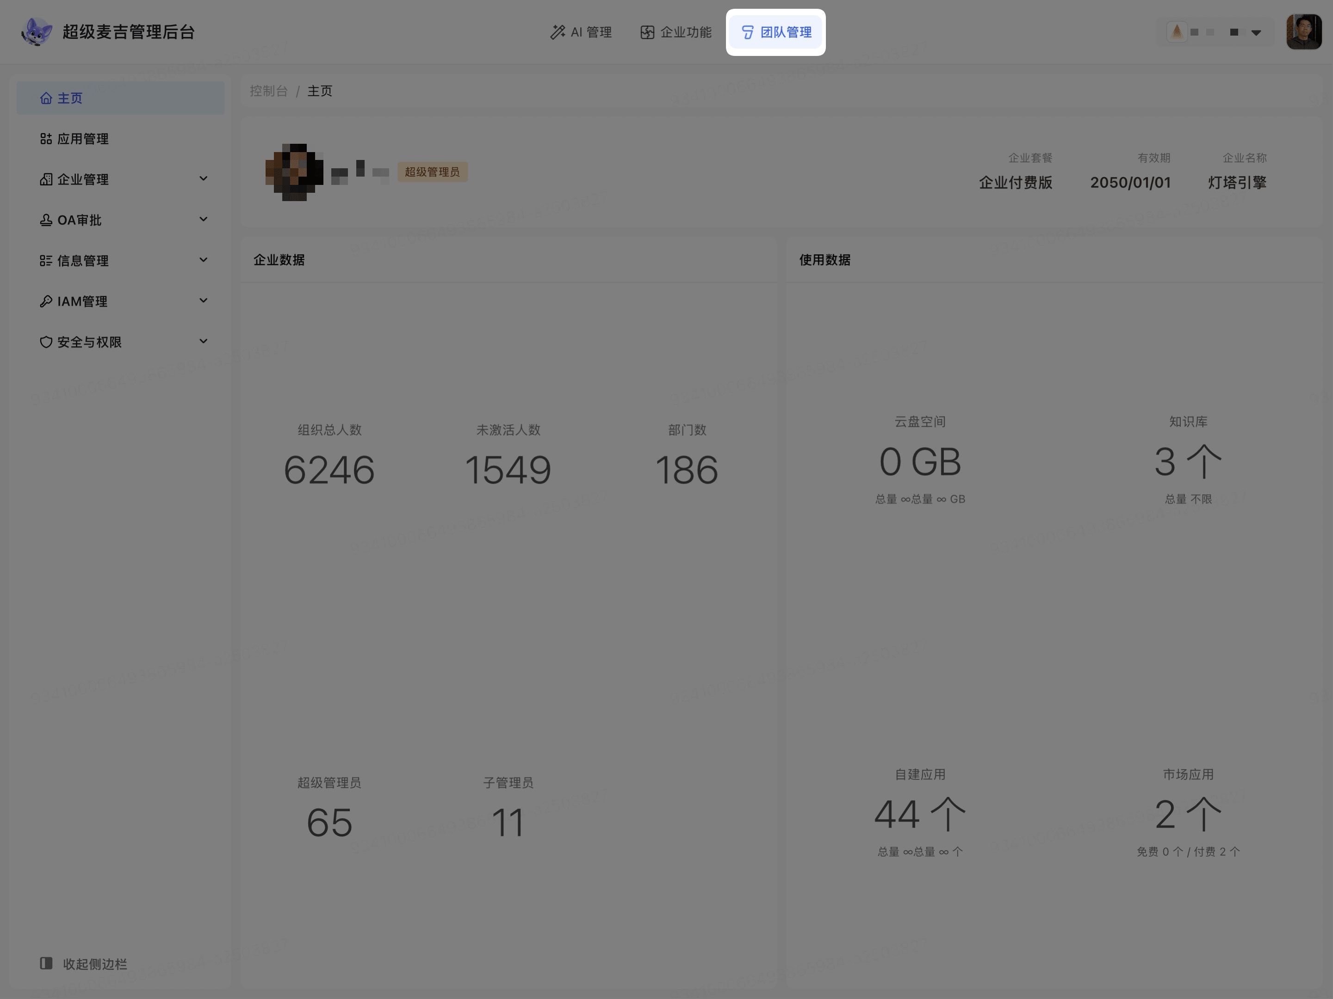This screenshot has width=1333, height=999.
Task: Click the 未激活人数 value 1549
Action: tap(508, 470)
